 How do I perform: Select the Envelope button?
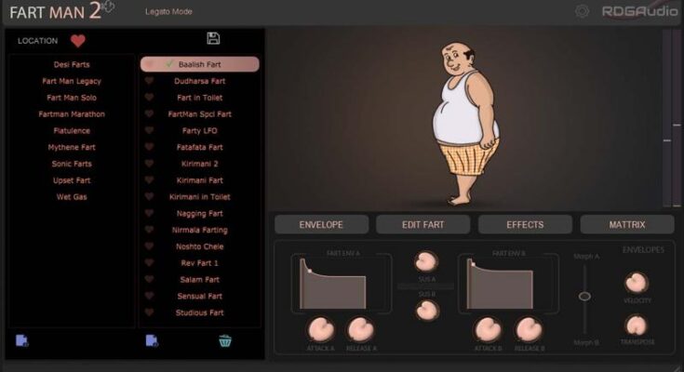click(321, 224)
